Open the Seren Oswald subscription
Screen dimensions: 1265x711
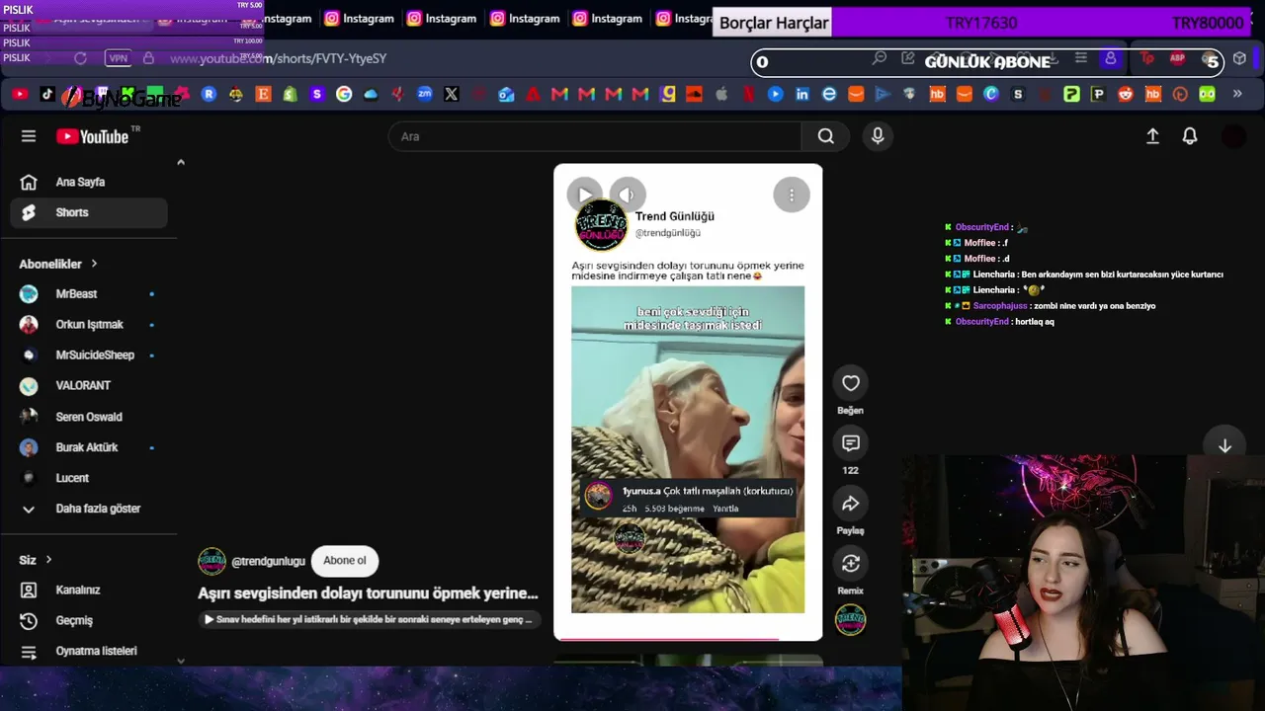pyautogui.click(x=89, y=417)
